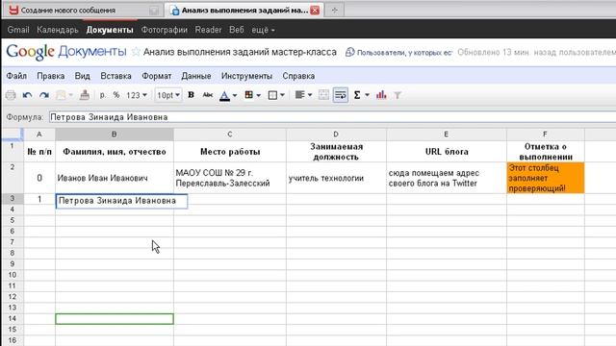Open the functions dropdown arrow

pyautogui.click(x=367, y=95)
